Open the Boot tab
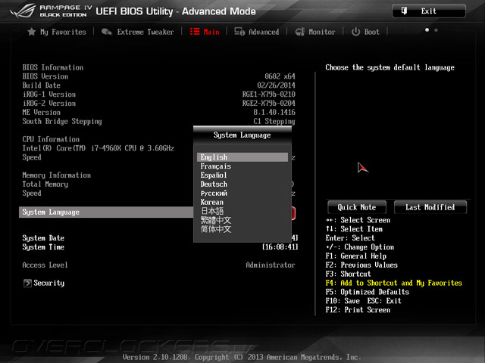The height and width of the screenshot is (363, 485). [x=365, y=32]
